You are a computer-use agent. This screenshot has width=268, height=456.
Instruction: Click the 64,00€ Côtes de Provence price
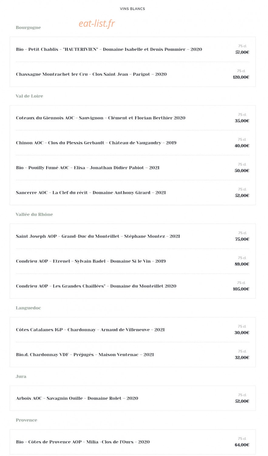[242, 445]
